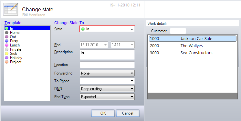Select the grey Private status icon
This screenshot has height=121, width=241.
click(x=6, y=49)
